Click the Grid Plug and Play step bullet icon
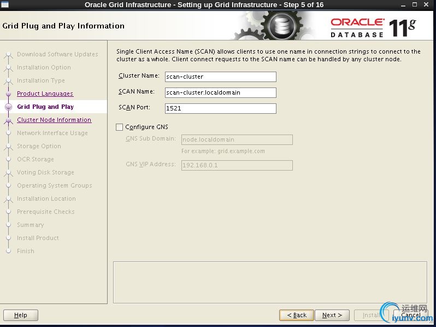This screenshot has width=436, height=327. [9, 107]
